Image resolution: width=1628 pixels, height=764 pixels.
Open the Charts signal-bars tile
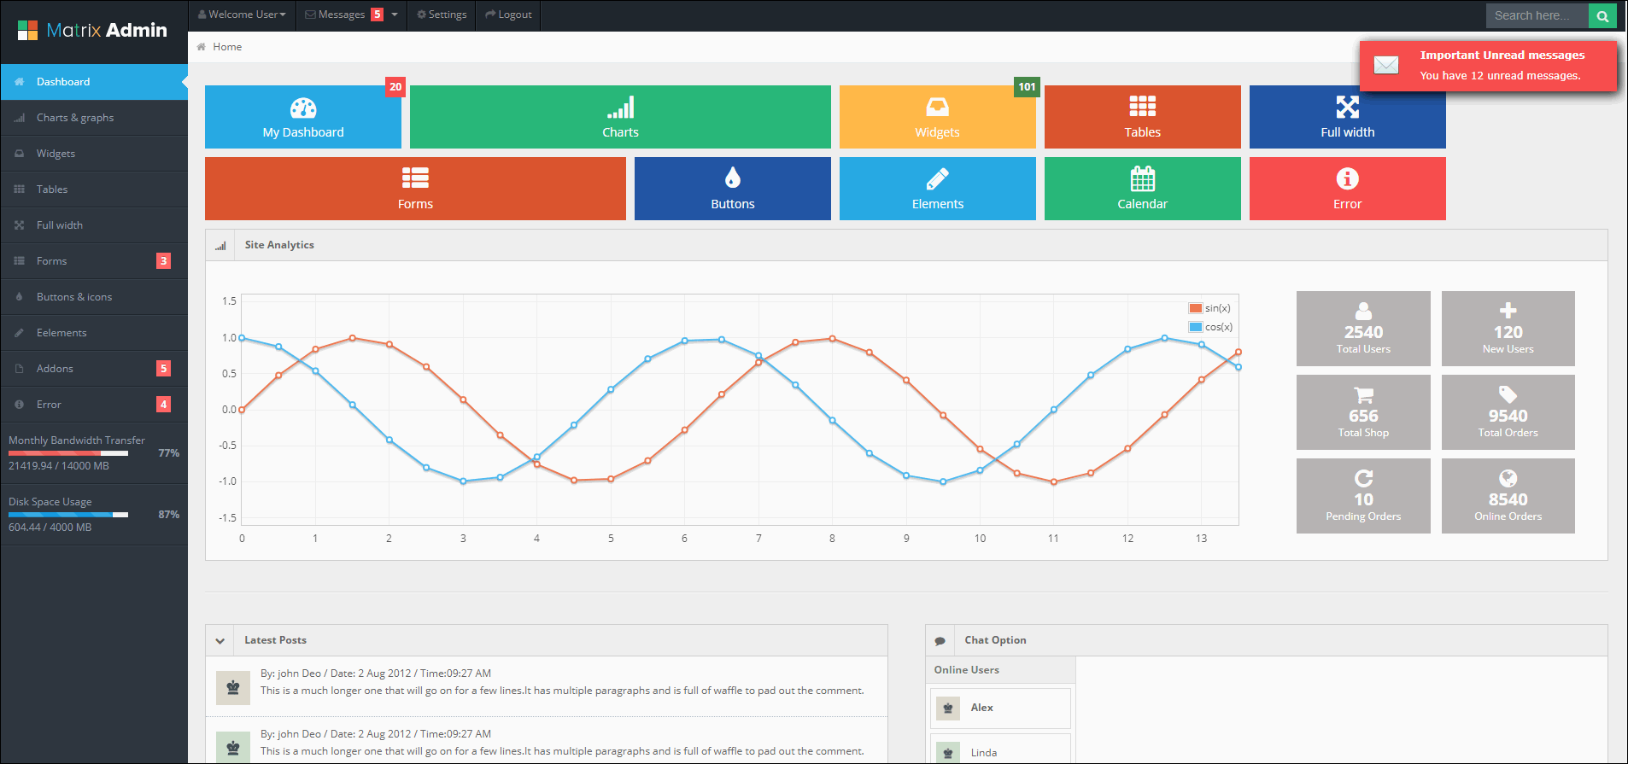click(x=620, y=117)
